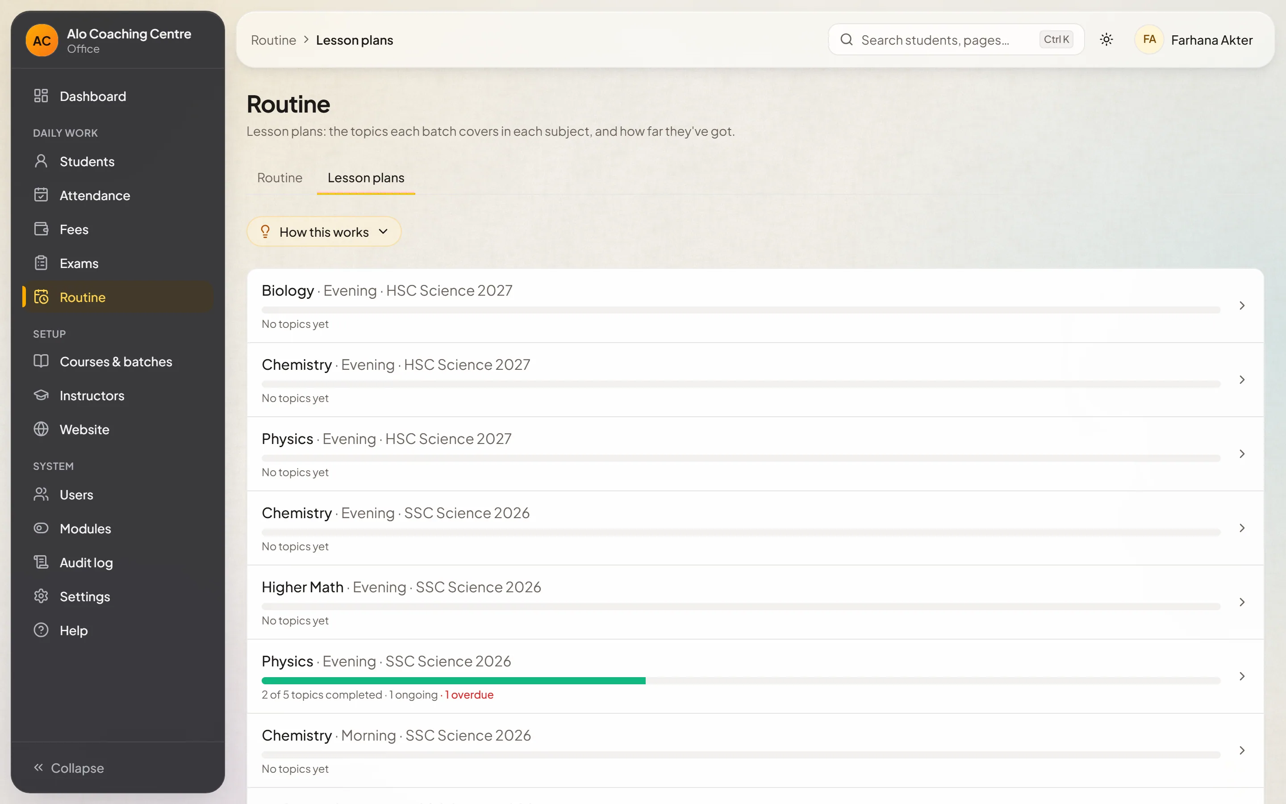This screenshot has height=804, width=1286.
Task: Click the Website globe icon
Action: click(41, 429)
